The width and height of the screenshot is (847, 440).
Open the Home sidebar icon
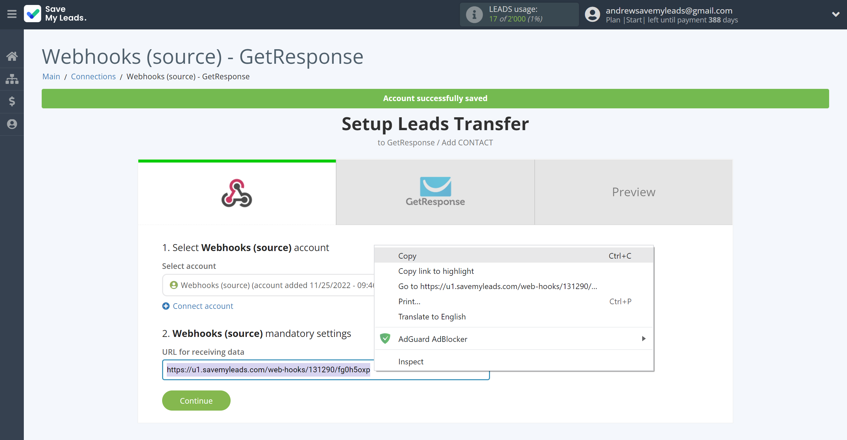click(x=12, y=56)
